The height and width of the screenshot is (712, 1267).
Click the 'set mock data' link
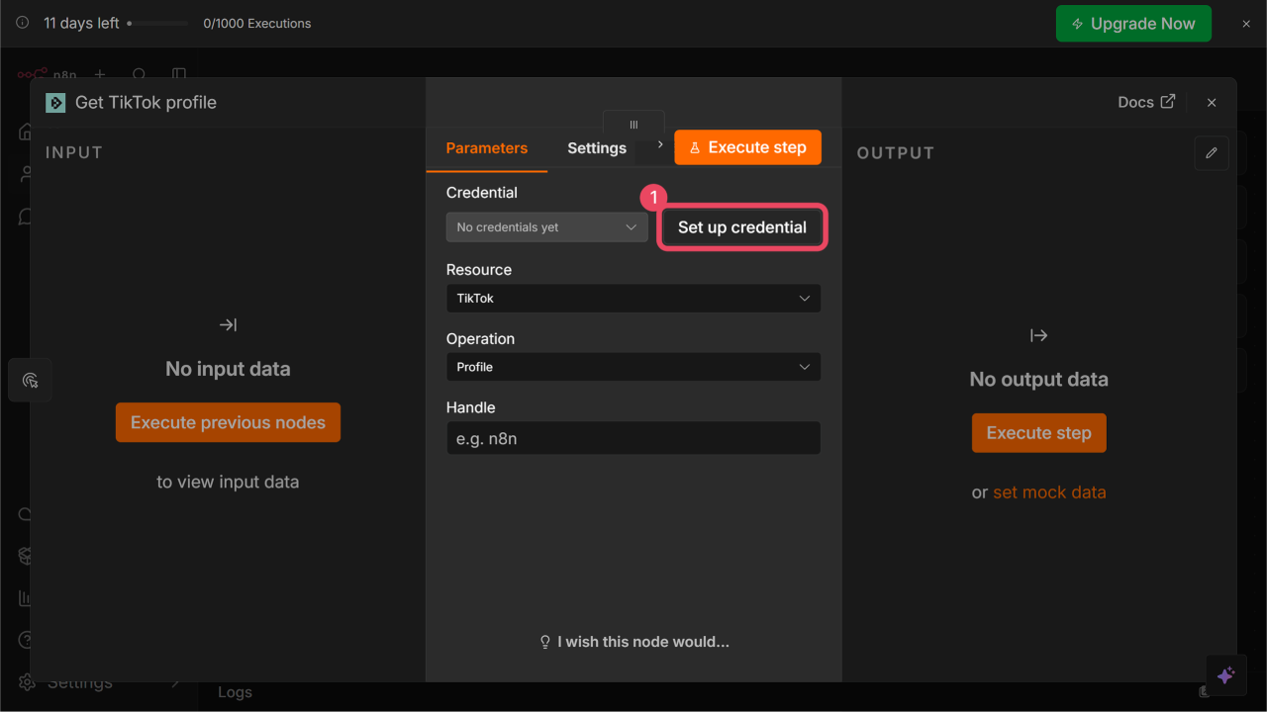[x=1049, y=492]
